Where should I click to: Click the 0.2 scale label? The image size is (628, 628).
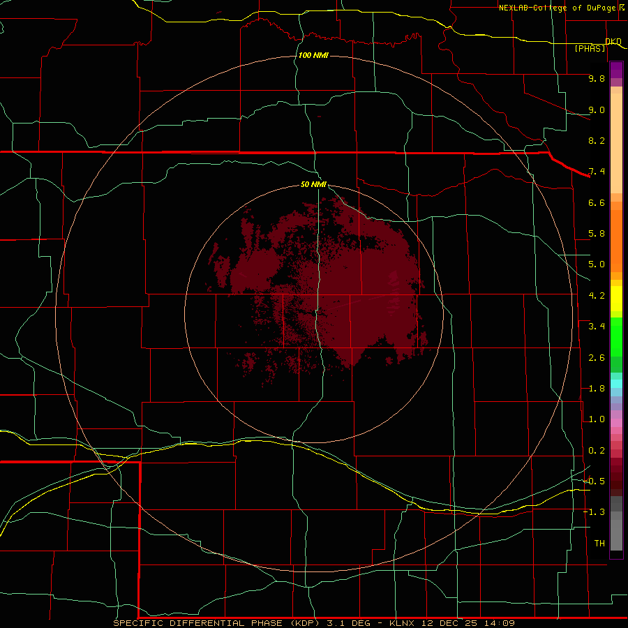597,451
